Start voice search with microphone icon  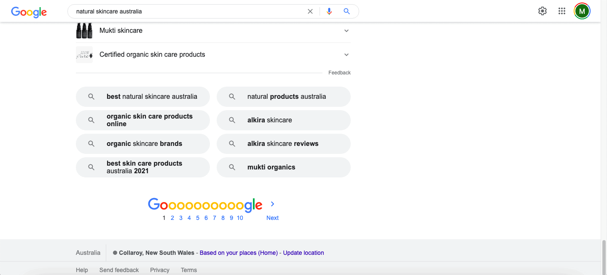(329, 11)
